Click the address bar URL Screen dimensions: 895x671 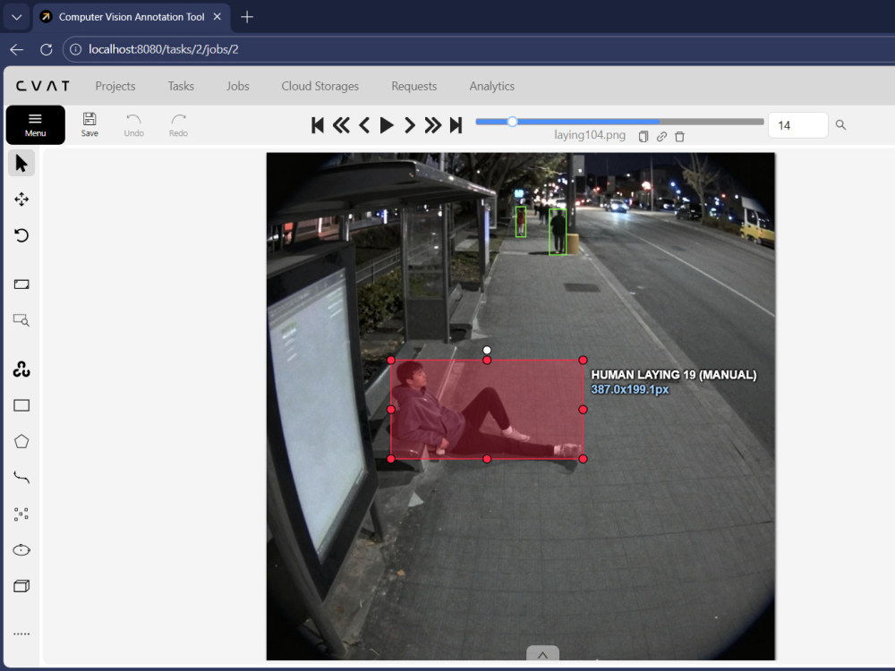pos(164,49)
